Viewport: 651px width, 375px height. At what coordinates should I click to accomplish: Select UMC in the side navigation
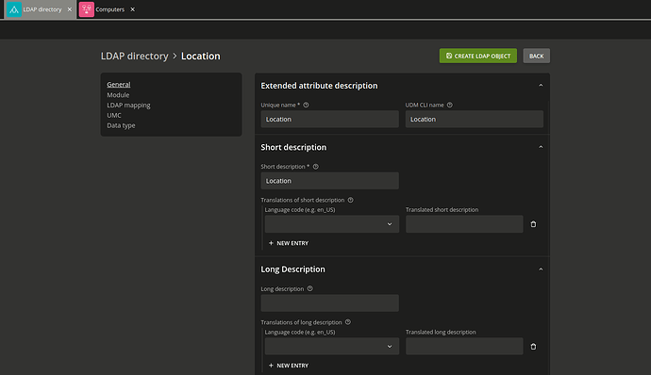[114, 115]
